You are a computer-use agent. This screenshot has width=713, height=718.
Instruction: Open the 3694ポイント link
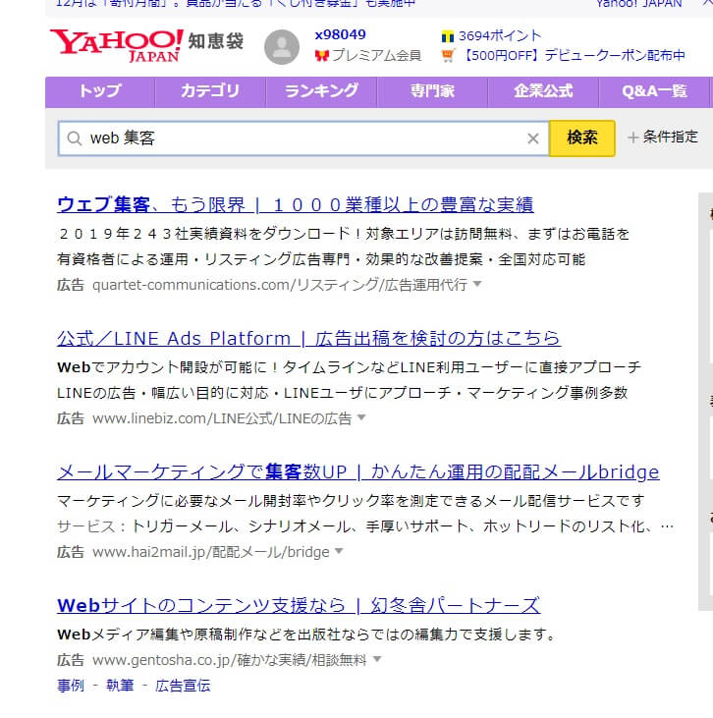coord(500,35)
